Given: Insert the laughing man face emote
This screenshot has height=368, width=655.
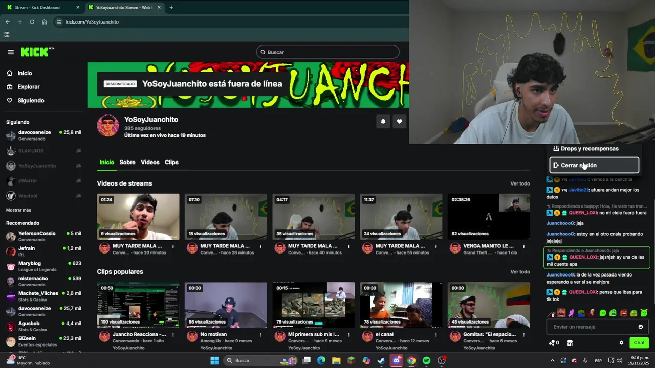Looking at the screenshot, I should [561, 313].
